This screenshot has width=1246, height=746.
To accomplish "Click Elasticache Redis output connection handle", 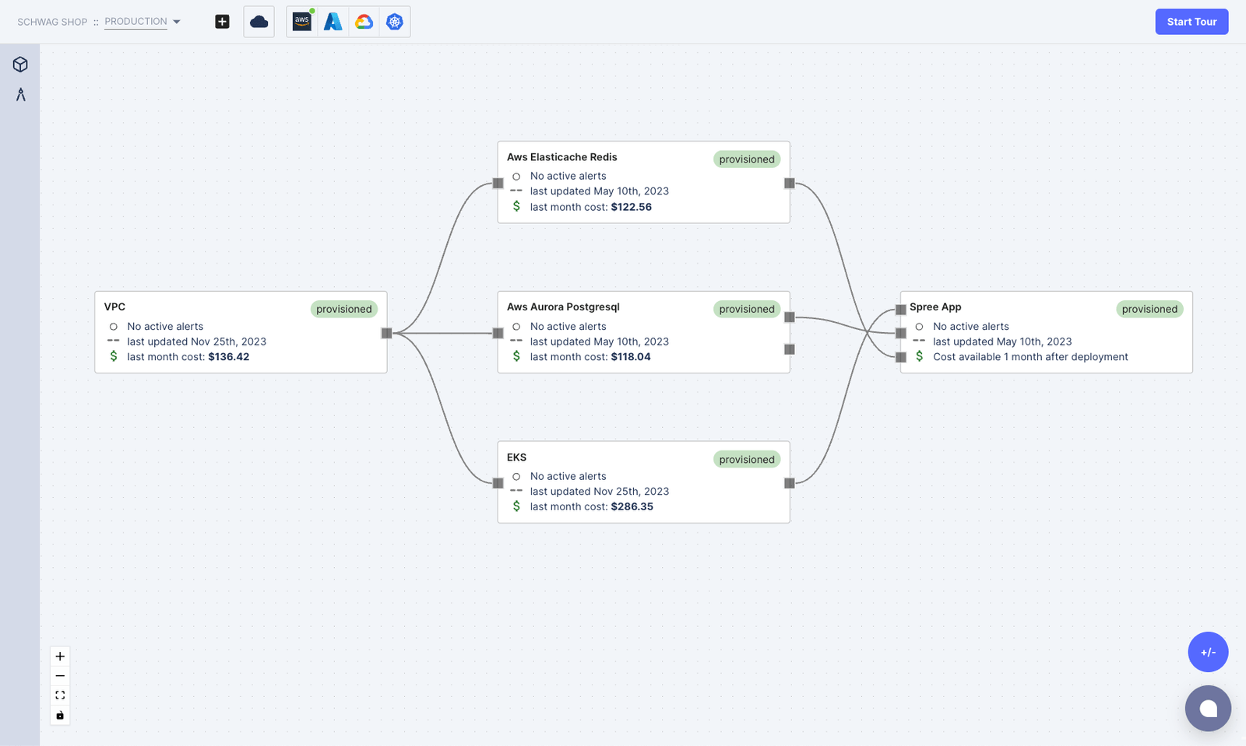I will [x=789, y=183].
